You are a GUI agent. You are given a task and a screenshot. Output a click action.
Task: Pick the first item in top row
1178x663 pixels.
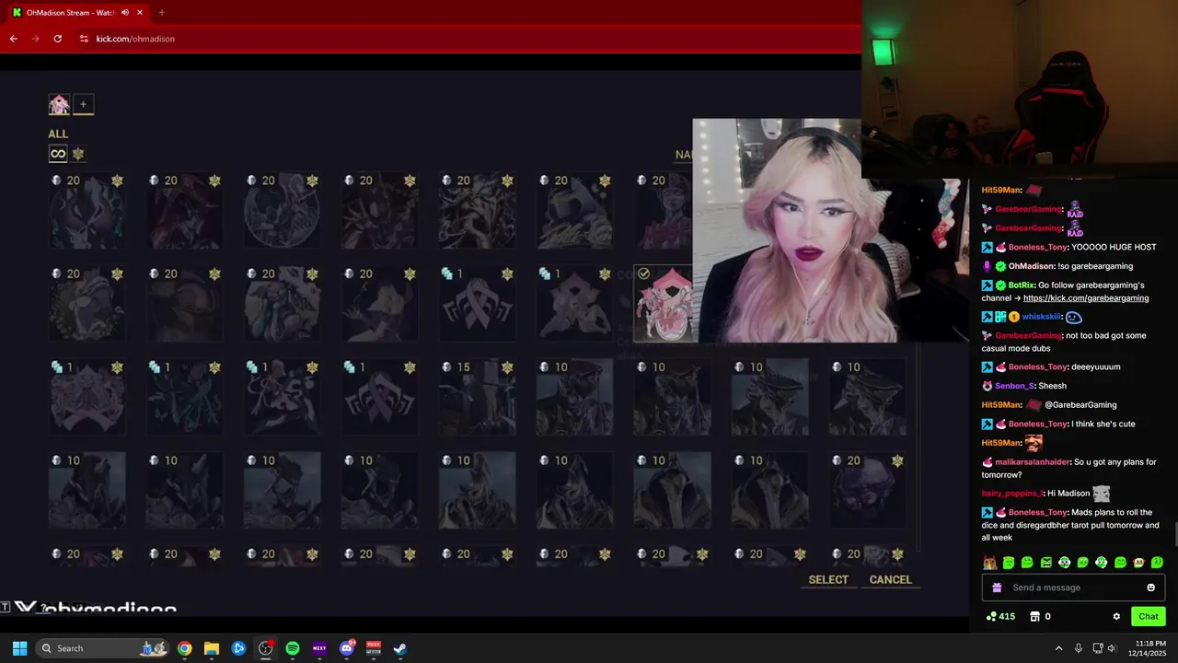(87, 211)
